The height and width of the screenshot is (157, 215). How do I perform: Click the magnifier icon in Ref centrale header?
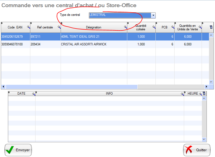59,27
